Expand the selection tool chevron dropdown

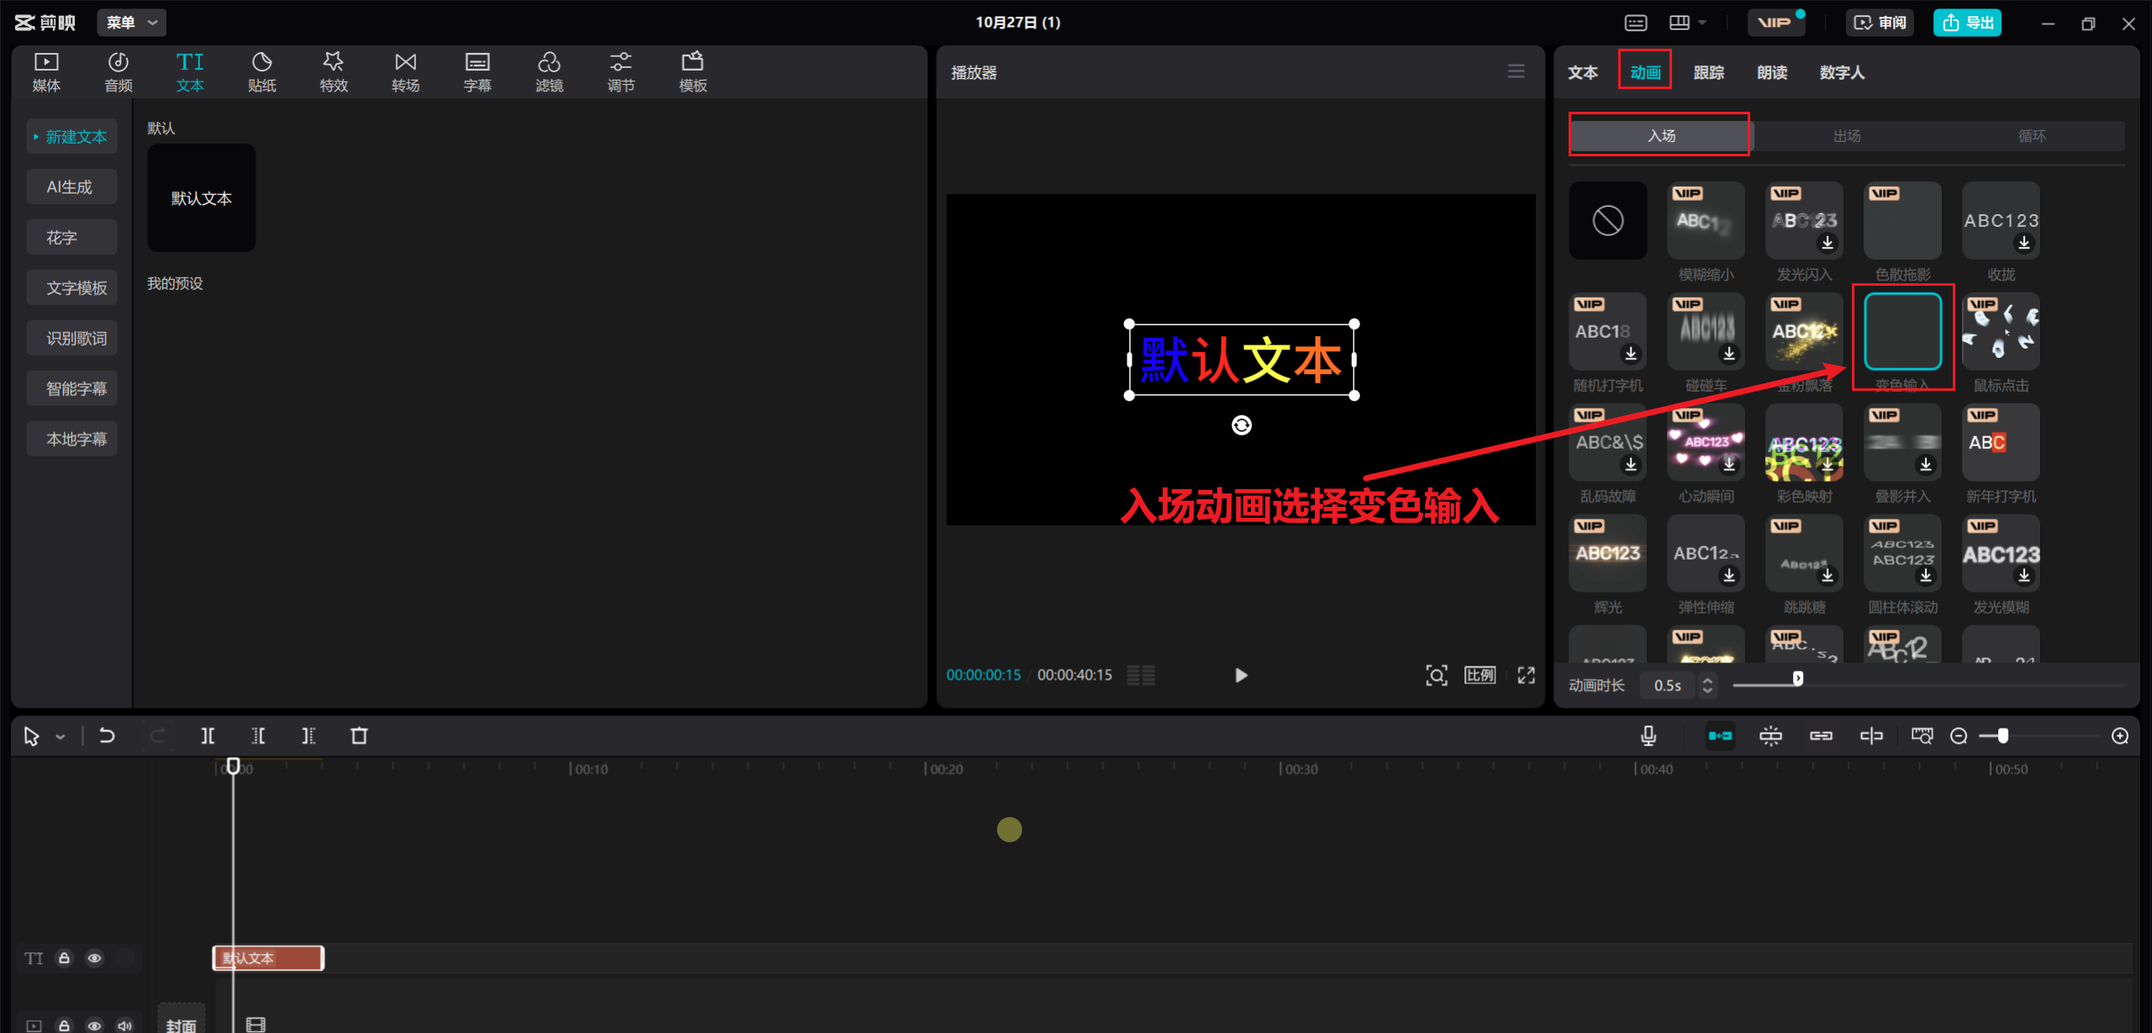(59, 735)
